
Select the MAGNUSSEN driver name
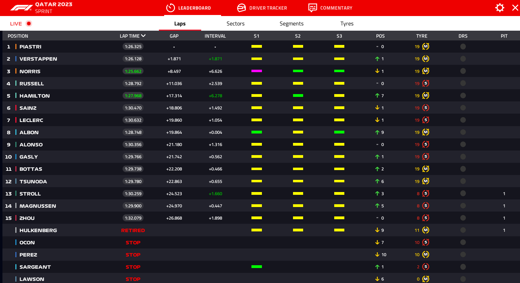tap(38, 206)
